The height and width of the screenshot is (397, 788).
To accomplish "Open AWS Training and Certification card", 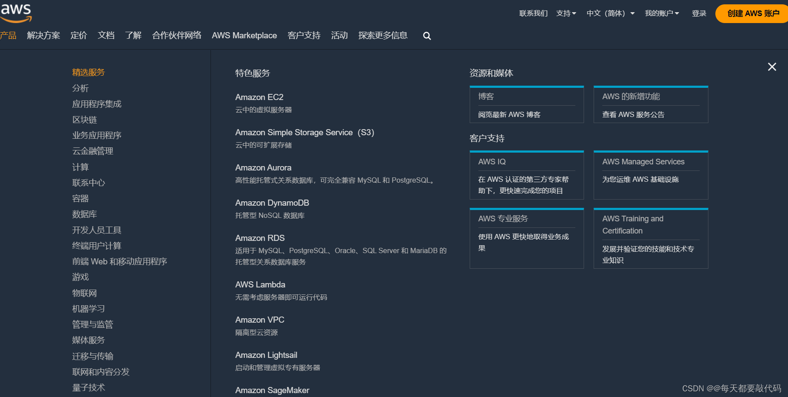I will pyautogui.click(x=651, y=238).
